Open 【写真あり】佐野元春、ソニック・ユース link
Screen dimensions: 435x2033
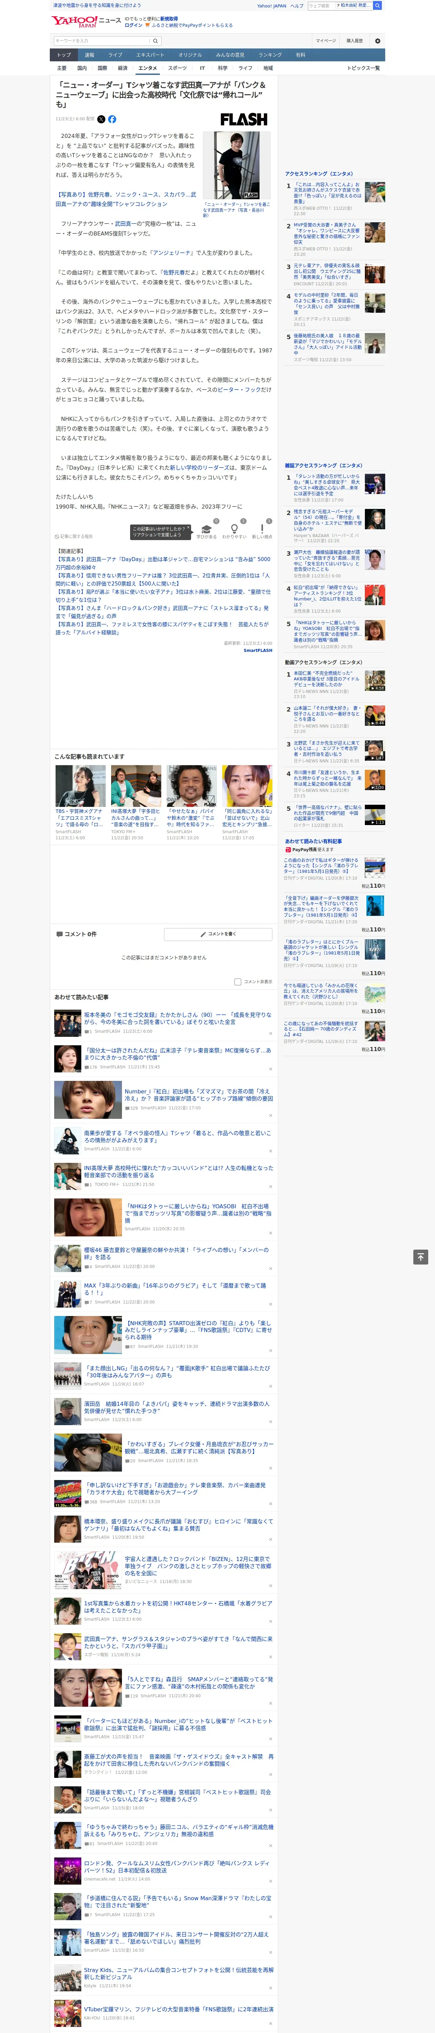pos(126,199)
